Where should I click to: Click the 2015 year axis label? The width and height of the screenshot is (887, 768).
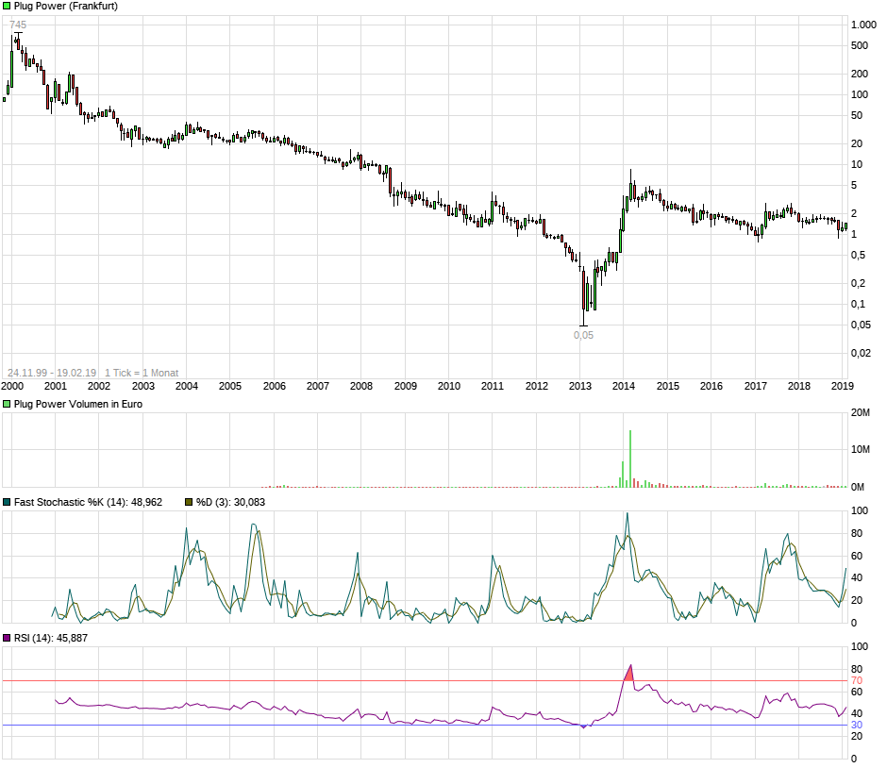pos(667,386)
